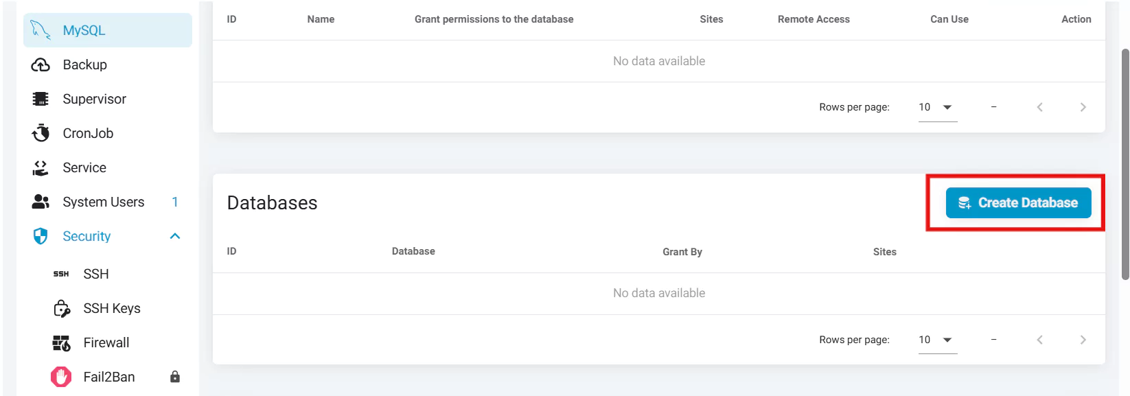Click the Supervisor chip icon
This screenshot has width=1130, height=396.
(41, 99)
